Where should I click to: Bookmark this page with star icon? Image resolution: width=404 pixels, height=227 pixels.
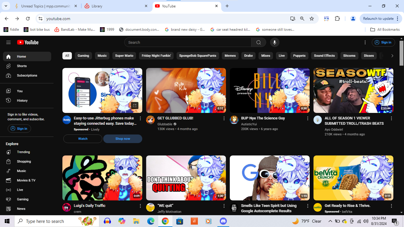point(312,18)
